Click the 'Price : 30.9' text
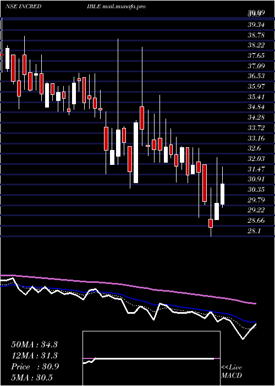The height and width of the screenshot is (386, 275). click(x=35, y=367)
